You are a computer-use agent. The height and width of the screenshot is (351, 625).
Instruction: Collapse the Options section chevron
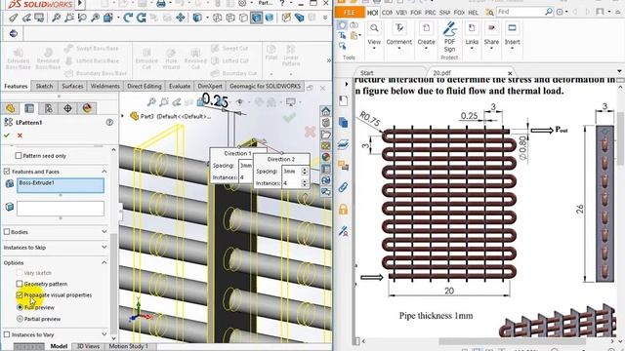(x=104, y=262)
